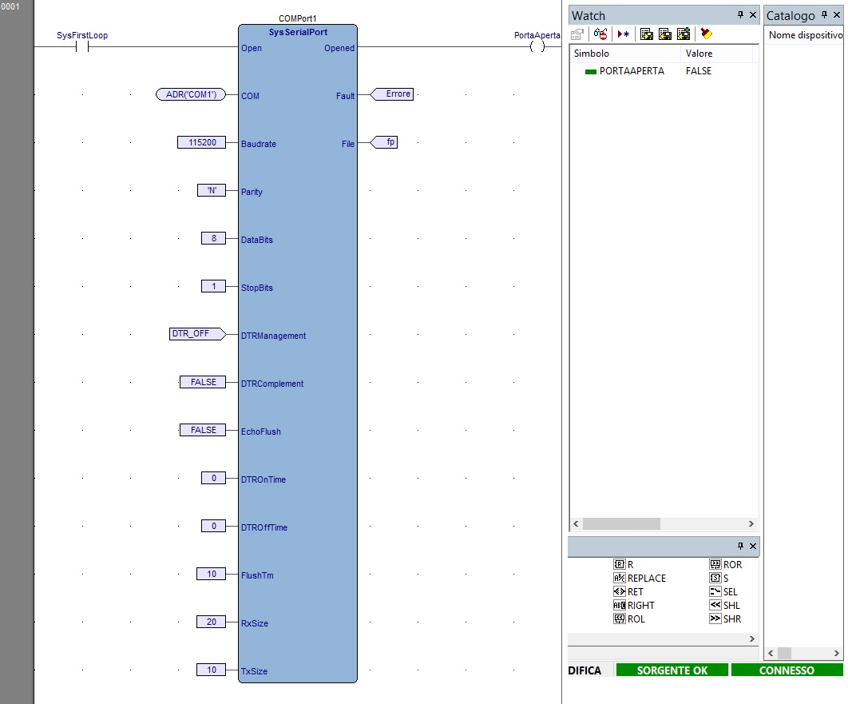Click the COMPort1 instance name
848x704 pixels.
298,18
